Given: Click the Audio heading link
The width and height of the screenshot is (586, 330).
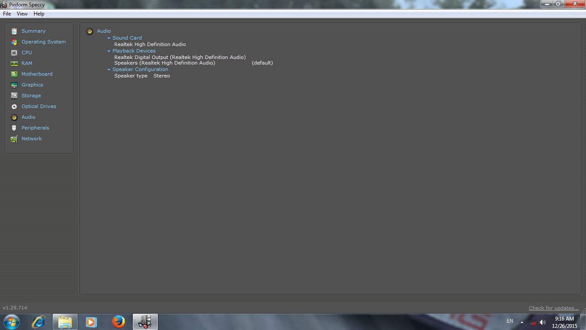Looking at the screenshot, I should (x=104, y=31).
